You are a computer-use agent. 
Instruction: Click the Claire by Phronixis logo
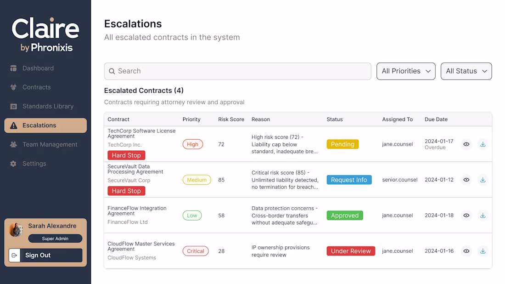coord(45,34)
